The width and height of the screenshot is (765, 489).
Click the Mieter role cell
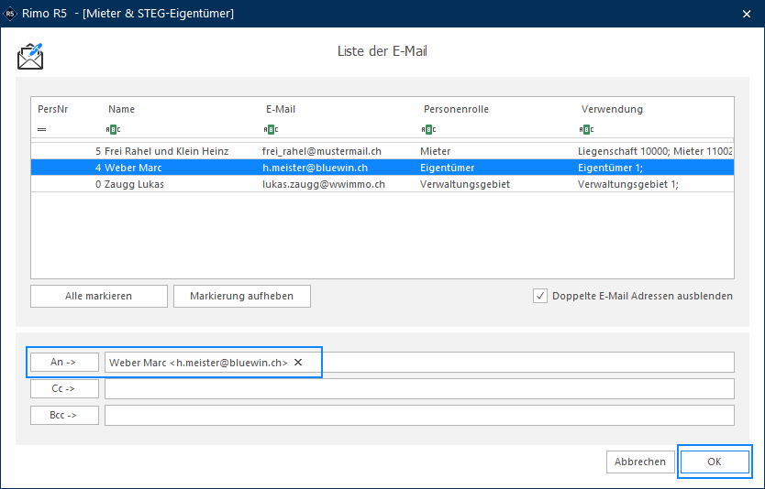pos(435,151)
